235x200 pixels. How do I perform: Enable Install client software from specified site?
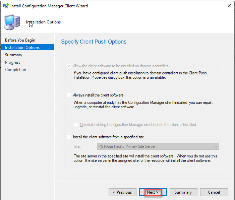pos(69,137)
